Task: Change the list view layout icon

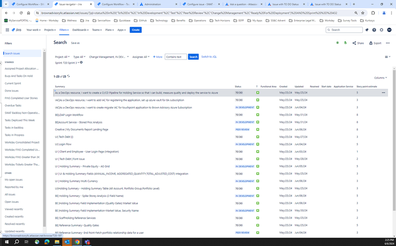Action: click(x=387, y=57)
